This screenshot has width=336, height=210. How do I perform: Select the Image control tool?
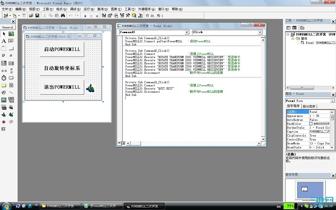[4, 100]
